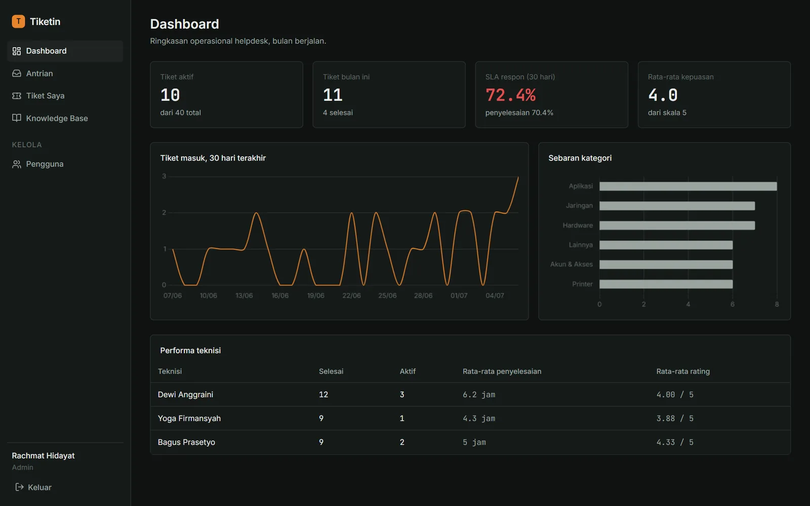
Task: Click the '4 selesai' text
Action: click(x=338, y=112)
